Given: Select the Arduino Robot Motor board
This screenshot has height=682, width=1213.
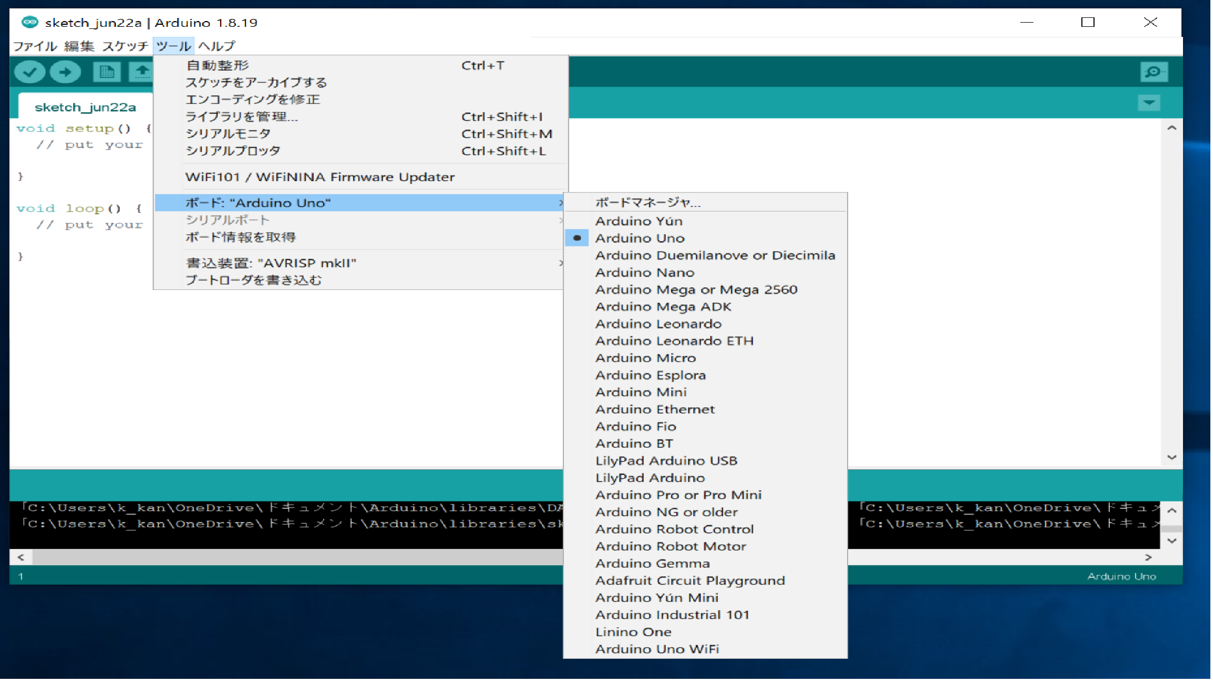Looking at the screenshot, I should tap(705, 547).
